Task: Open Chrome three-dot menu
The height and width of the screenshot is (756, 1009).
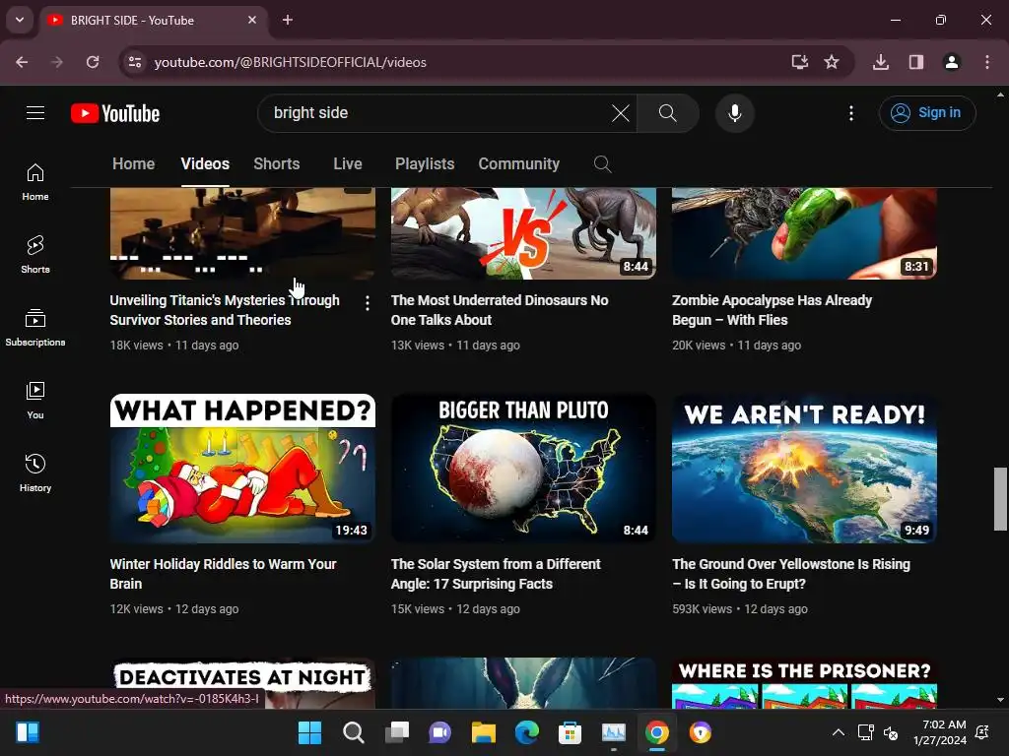Action: pyautogui.click(x=987, y=62)
